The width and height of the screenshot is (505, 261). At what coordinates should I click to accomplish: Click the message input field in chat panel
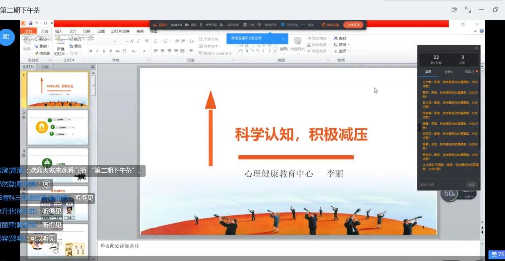(x=442, y=185)
